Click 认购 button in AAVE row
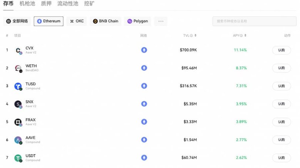Screen dimensions: 300x168 point(281,140)
